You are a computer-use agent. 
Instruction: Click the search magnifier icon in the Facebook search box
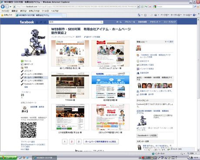pos(101,22)
